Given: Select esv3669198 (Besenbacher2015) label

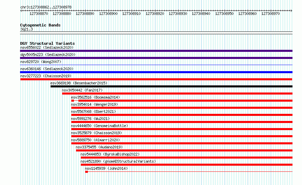Looking at the screenshot, I should click(x=79, y=83).
